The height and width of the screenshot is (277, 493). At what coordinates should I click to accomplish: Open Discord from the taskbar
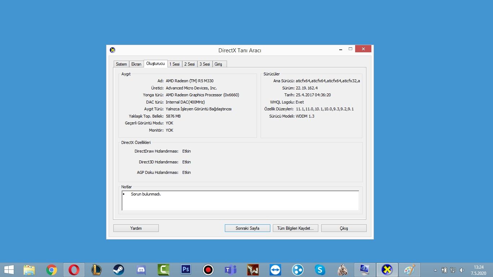pos(141,270)
